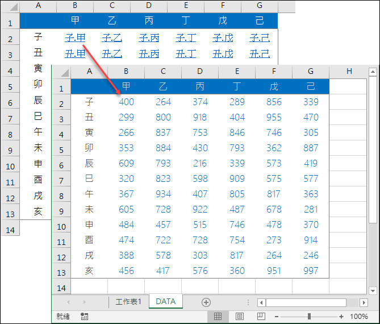The image size is (380, 324).
Task: Open the 子.己 hyperlink
Action: point(260,38)
